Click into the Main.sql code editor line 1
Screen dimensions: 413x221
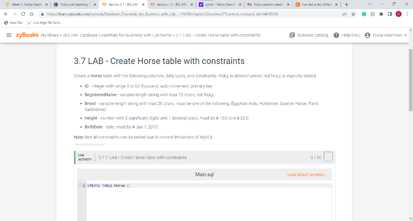point(209,186)
